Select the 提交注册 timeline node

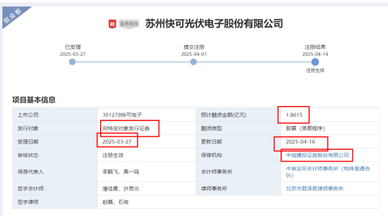coord(193,62)
